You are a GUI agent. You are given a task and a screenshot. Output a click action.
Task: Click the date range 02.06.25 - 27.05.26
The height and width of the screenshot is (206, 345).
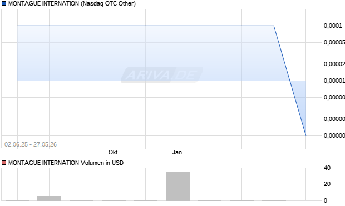pyautogui.click(x=31, y=144)
